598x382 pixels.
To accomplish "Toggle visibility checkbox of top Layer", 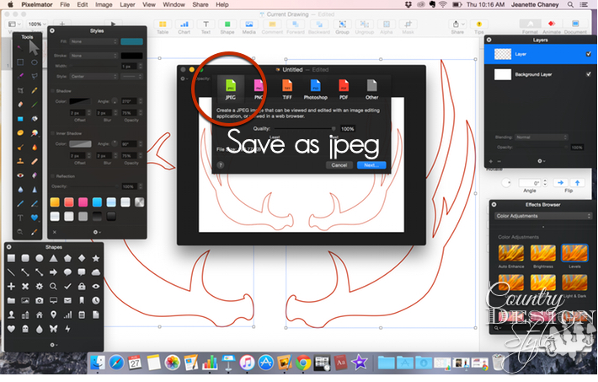I will coord(588,54).
